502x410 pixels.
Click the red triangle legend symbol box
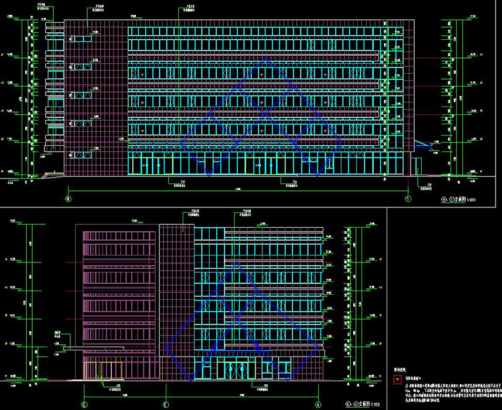(x=397, y=380)
